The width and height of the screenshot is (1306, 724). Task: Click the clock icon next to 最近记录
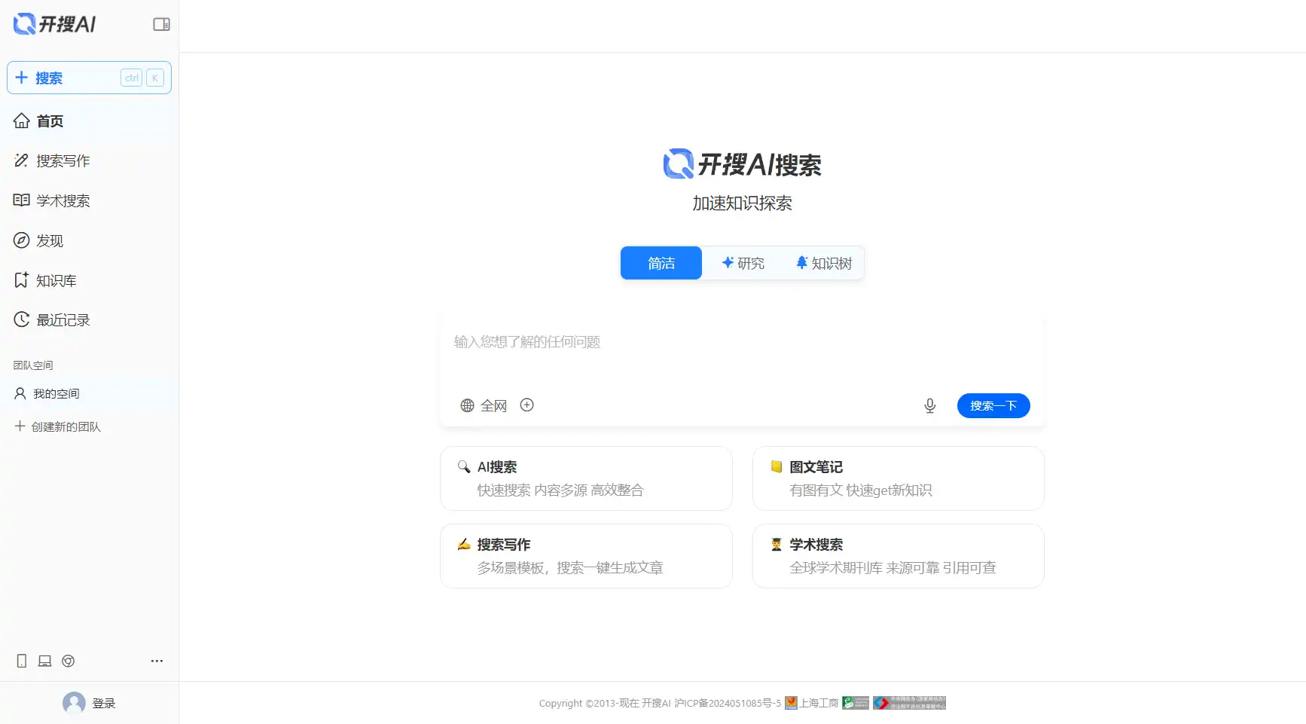pyautogui.click(x=22, y=320)
